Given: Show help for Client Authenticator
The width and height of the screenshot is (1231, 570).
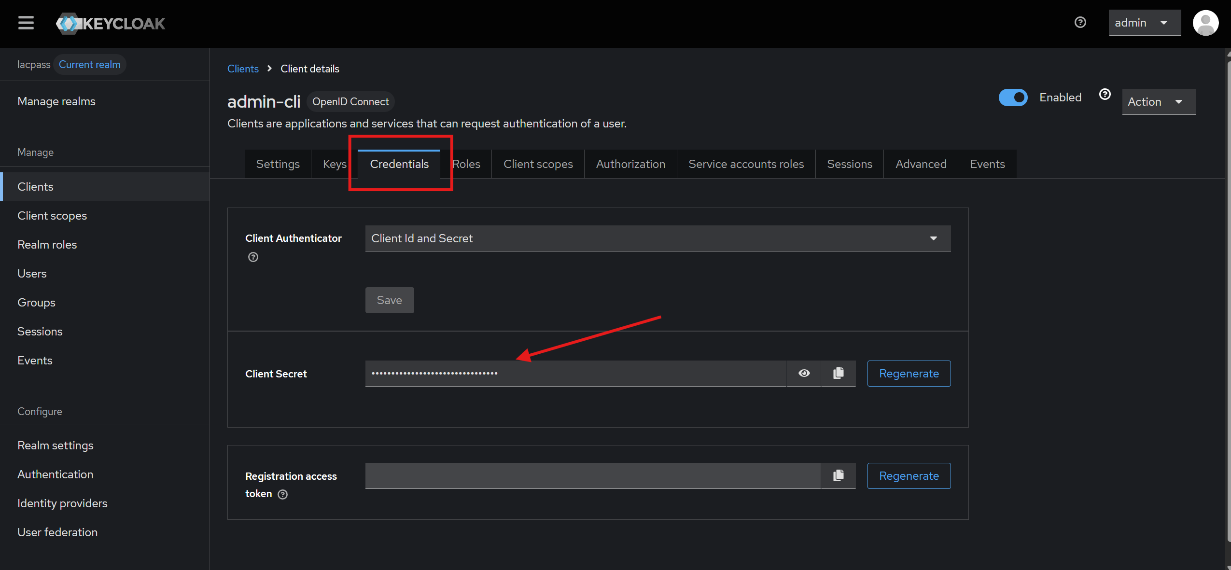Looking at the screenshot, I should (253, 257).
